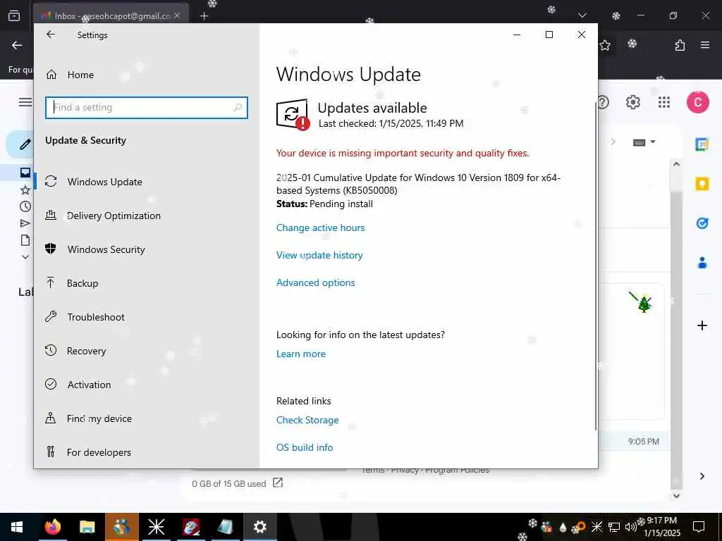Open Firefox from the taskbar
The height and width of the screenshot is (541, 722).
[x=53, y=527]
